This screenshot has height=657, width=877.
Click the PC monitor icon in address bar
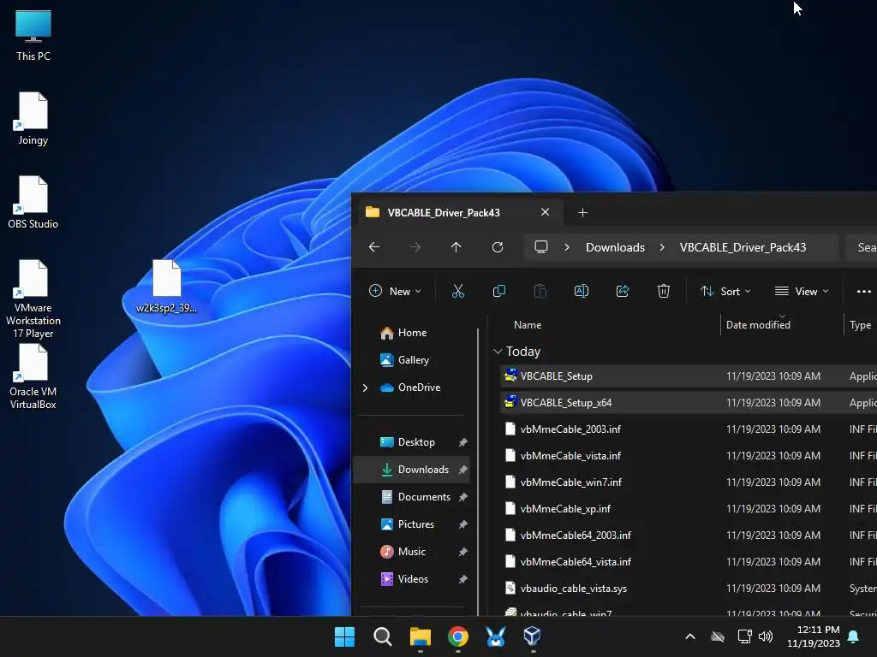tap(541, 247)
